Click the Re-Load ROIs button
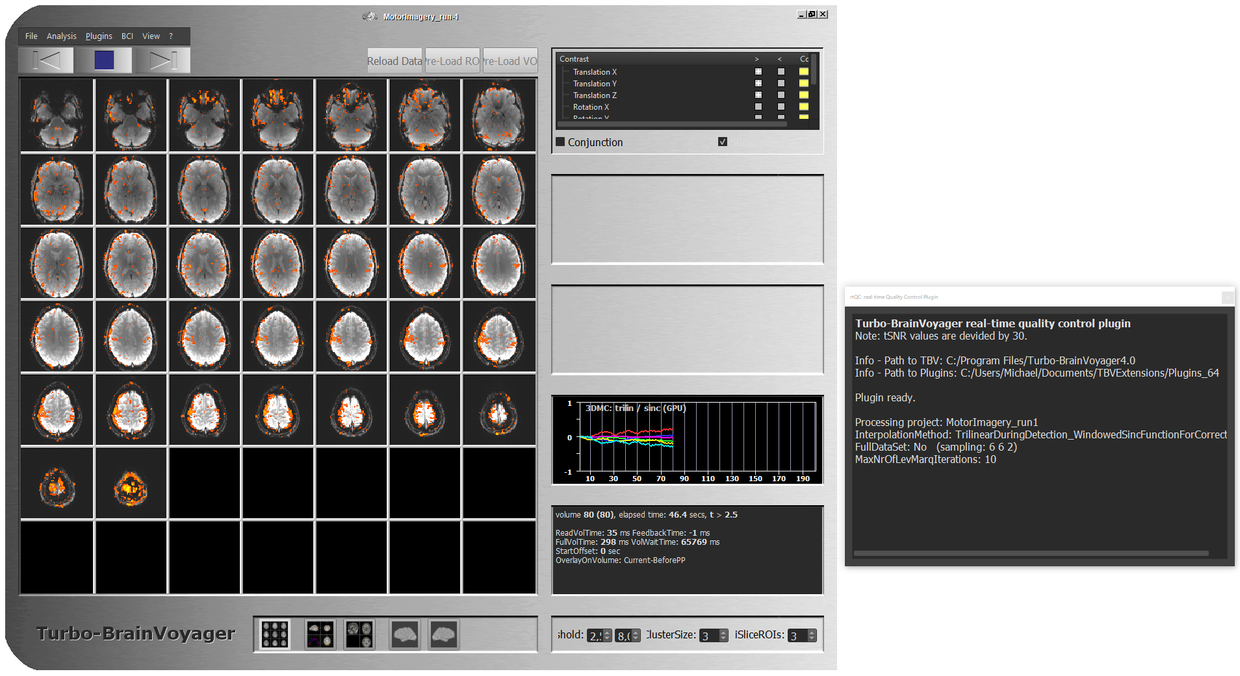The height and width of the screenshot is (676, 1240). tap(452, 60)
